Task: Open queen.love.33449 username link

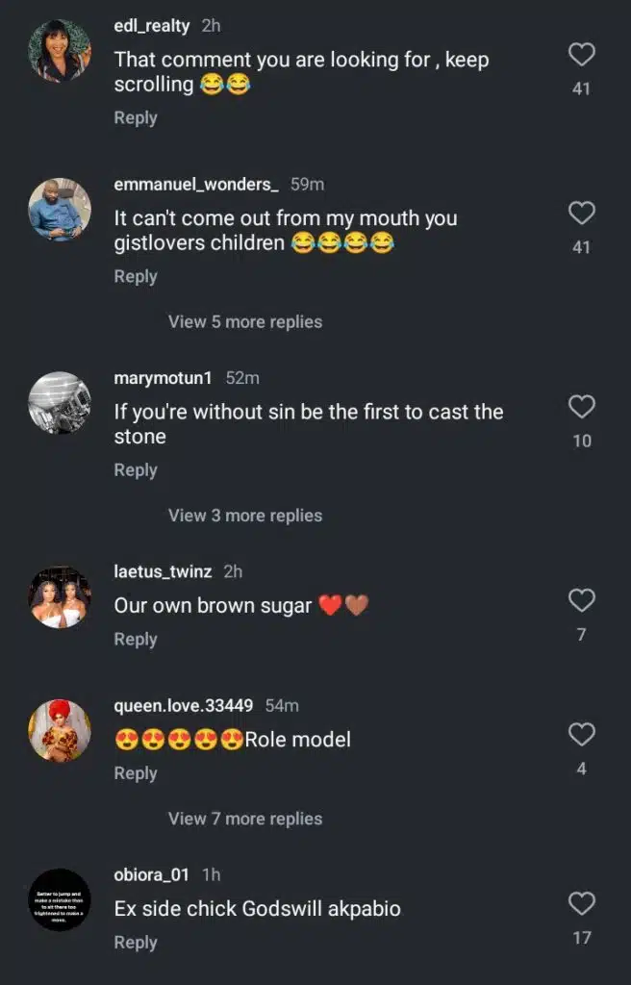Action: pyautogui.click(x=184, y=706)
